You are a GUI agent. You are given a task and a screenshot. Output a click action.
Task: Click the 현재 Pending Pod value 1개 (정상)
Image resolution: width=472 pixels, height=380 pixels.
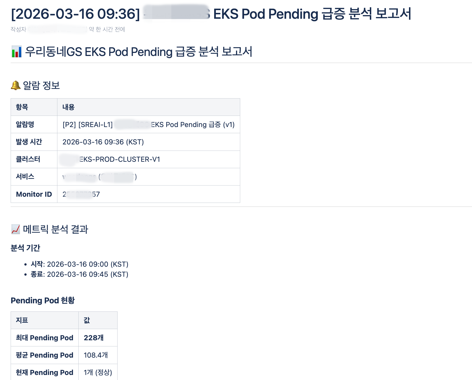[x=98, y=372]
